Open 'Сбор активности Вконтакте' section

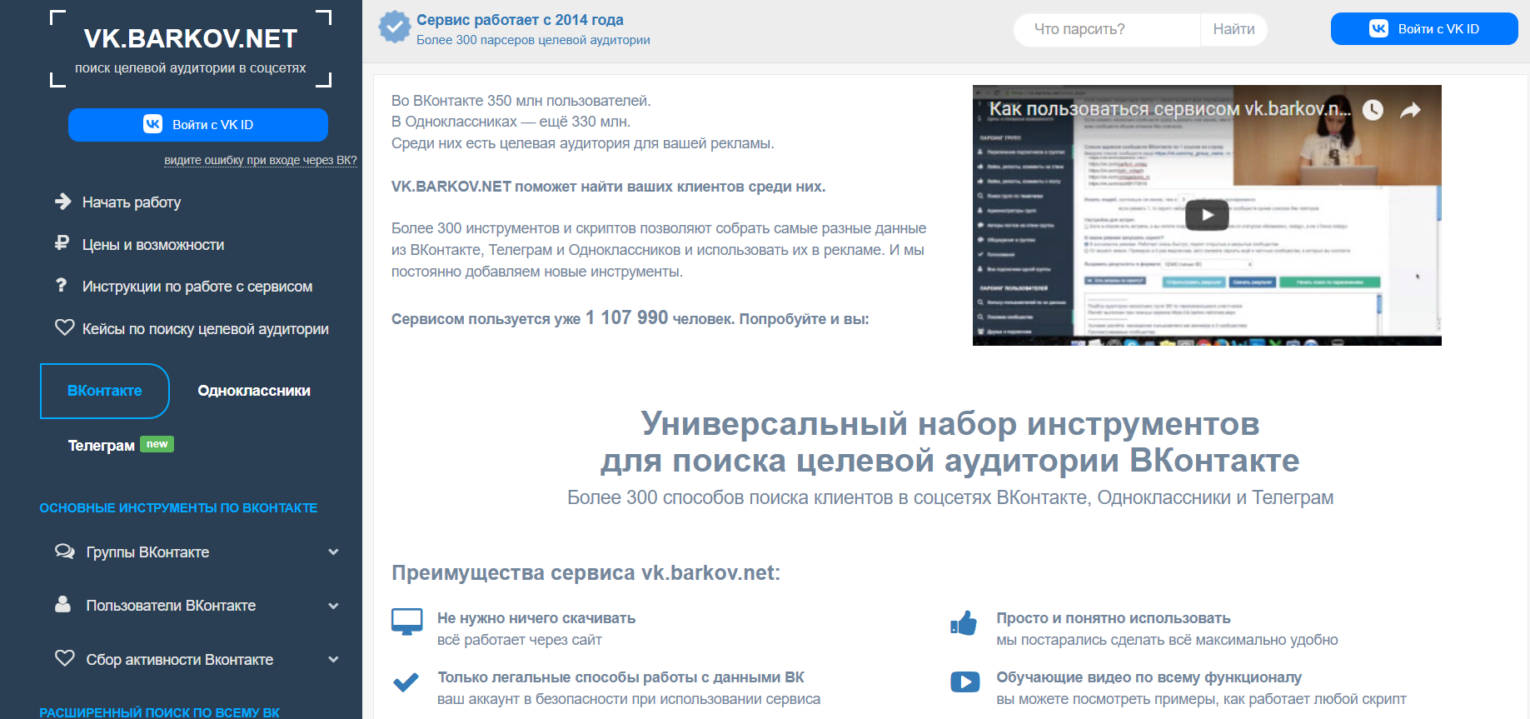180,660
